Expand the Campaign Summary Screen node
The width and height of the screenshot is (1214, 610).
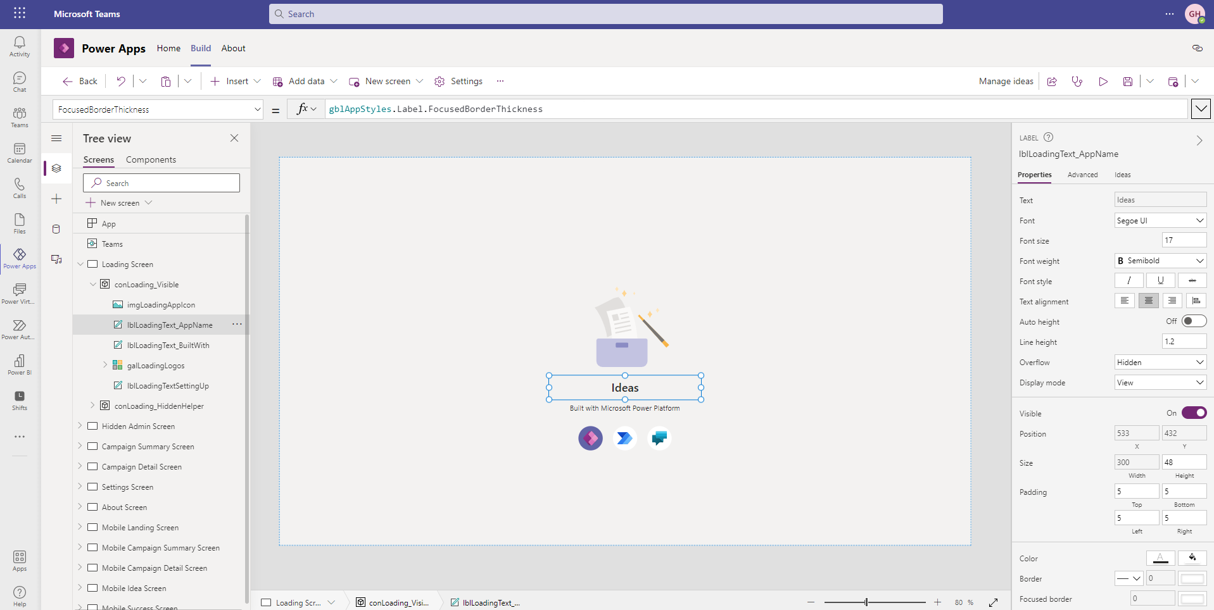coord(80,446)
